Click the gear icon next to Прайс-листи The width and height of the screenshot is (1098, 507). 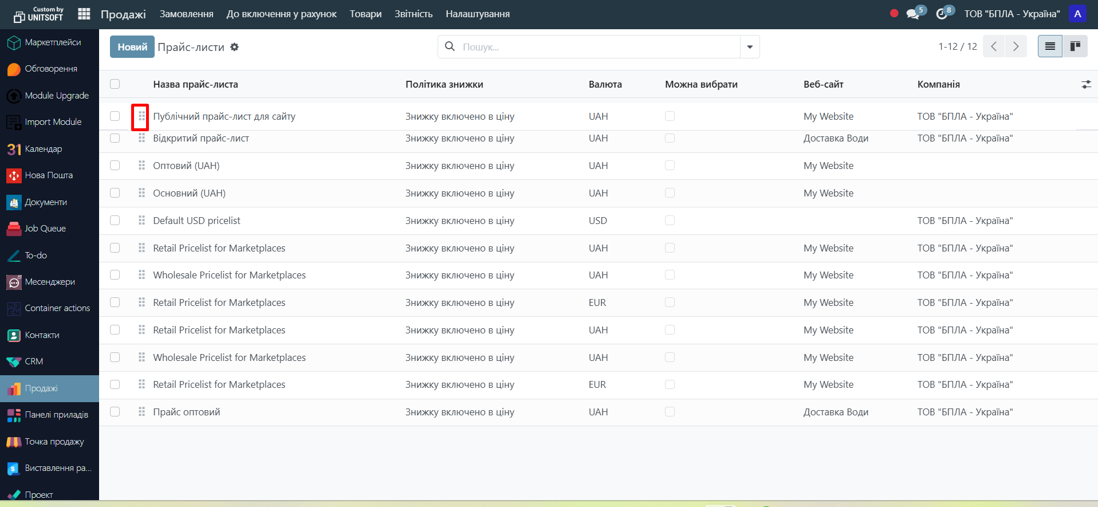(234, 47)
